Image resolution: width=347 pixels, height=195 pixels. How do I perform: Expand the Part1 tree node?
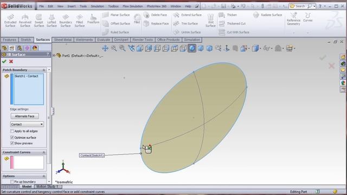[54, 55]
